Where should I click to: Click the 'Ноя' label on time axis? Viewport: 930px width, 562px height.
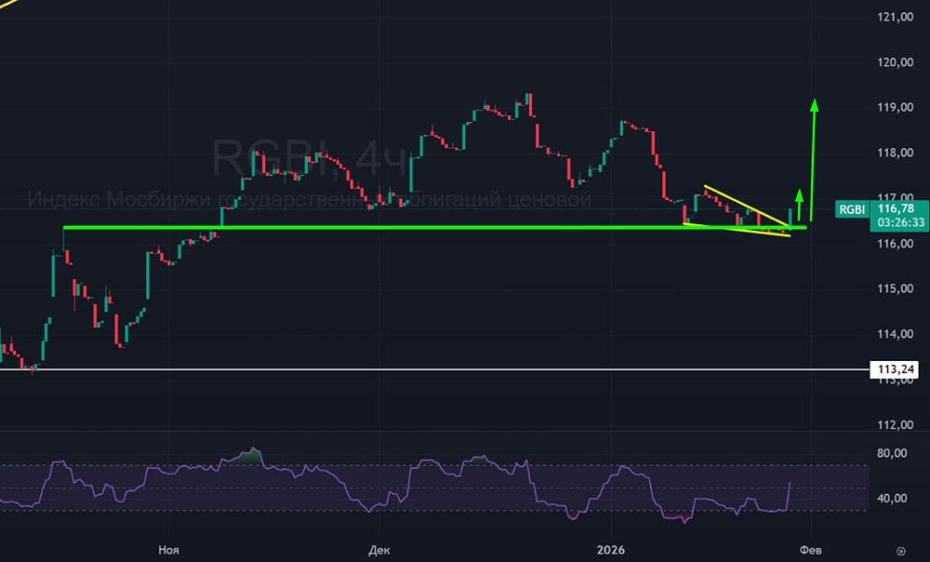(x=168, y=550)
